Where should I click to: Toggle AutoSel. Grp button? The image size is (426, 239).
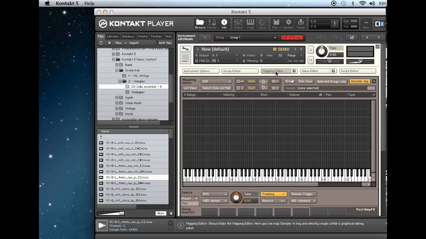coord(360,82)
